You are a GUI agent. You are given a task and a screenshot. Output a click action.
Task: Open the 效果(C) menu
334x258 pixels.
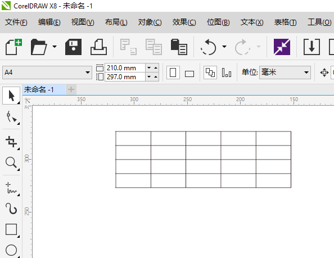[184, 22]
